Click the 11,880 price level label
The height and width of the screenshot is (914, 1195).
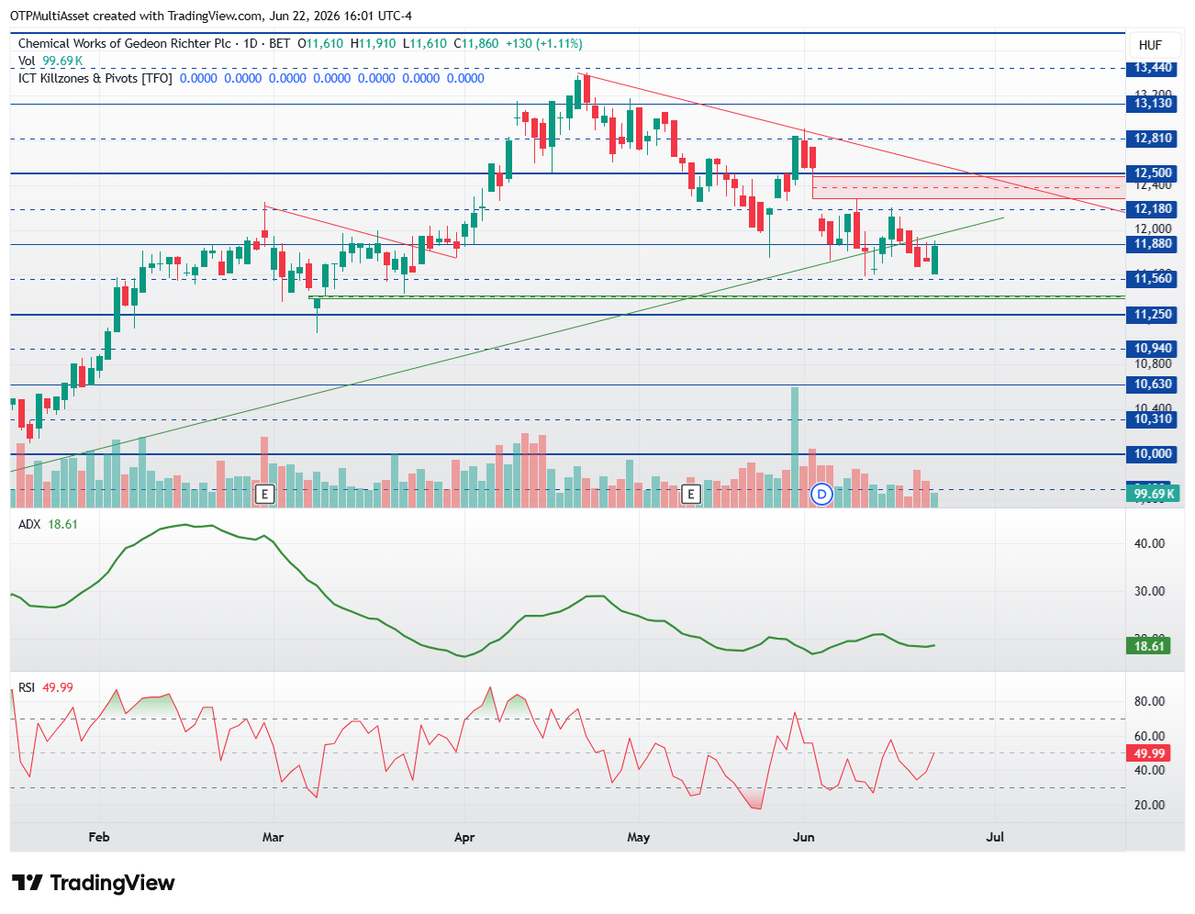[1153, 244]
